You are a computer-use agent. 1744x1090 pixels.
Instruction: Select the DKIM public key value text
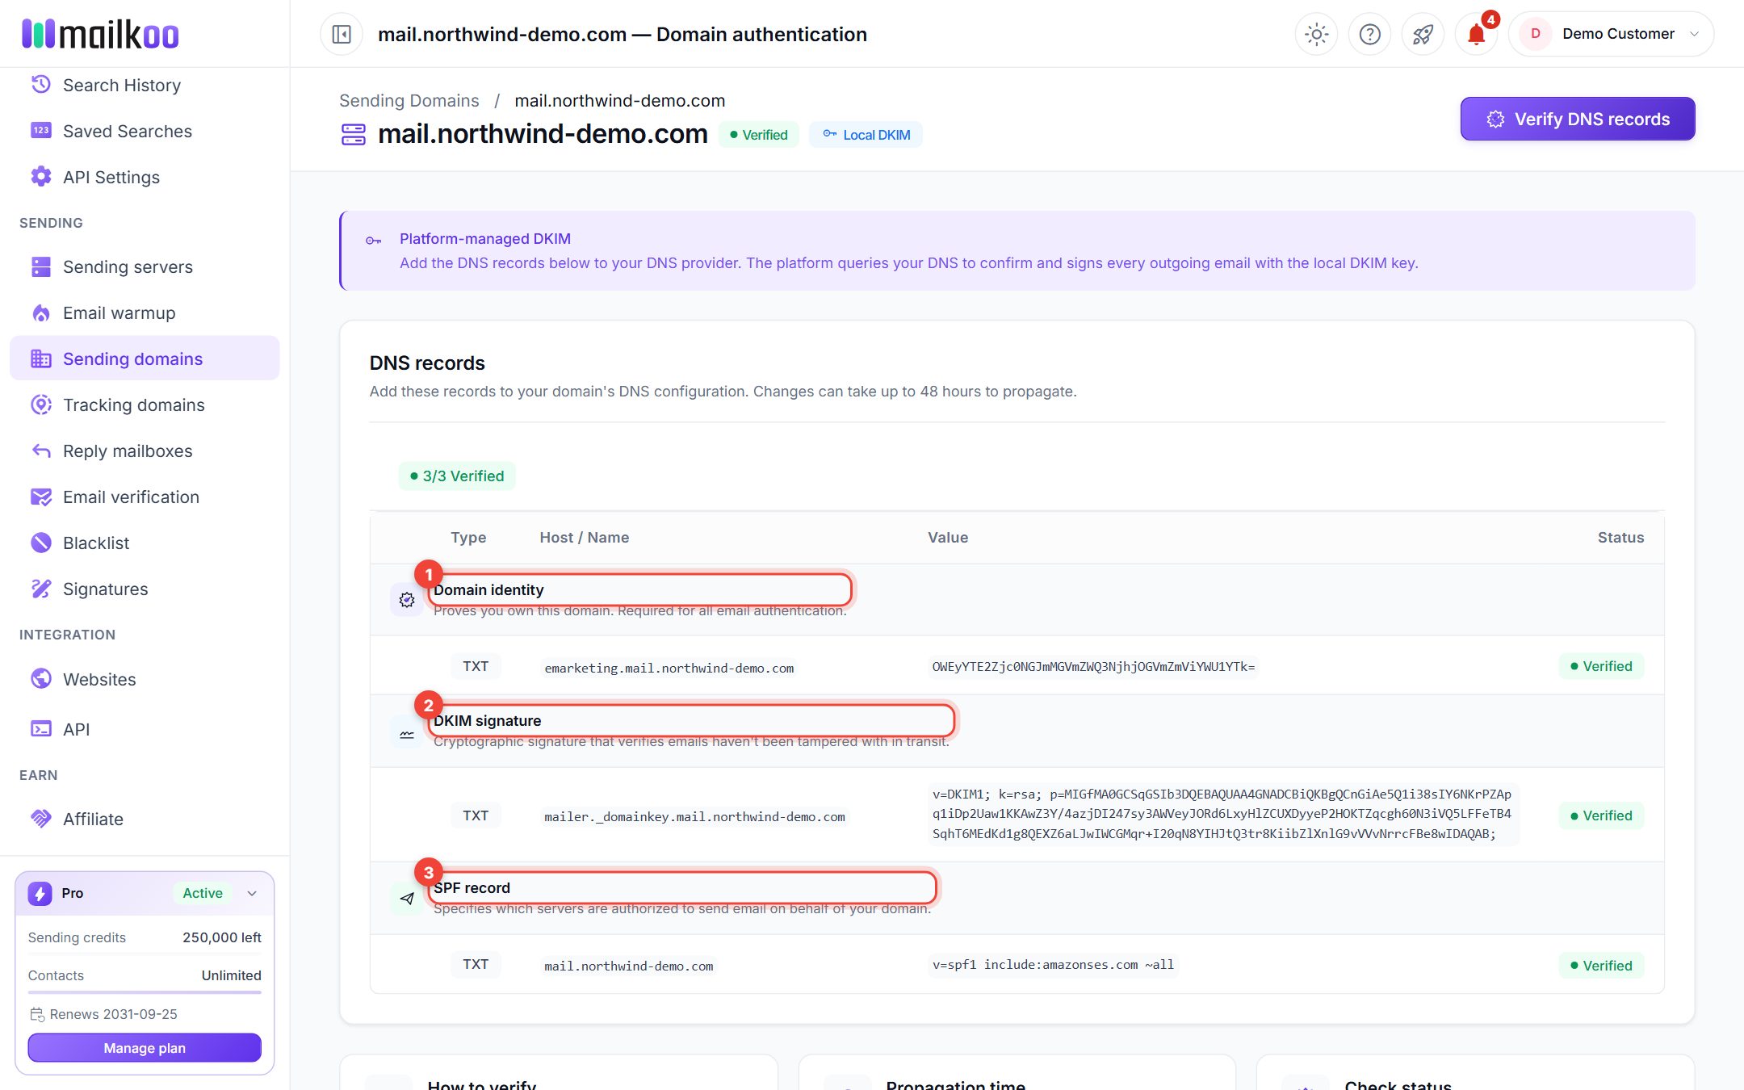coord(1222,814)
